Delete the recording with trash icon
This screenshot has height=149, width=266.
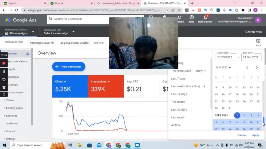click(4, 87)
